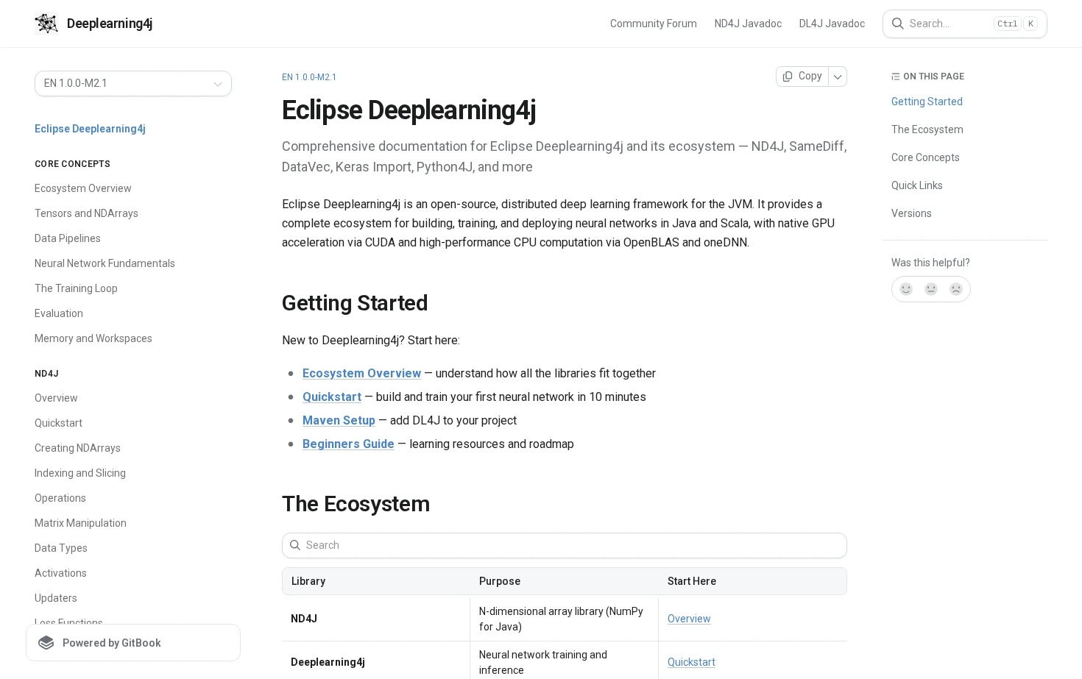The width and height of the screenshot is (1082, 679).
Task: Click the magnifier icon in header search
Action: pyautogui.click(x=897, y=24)
